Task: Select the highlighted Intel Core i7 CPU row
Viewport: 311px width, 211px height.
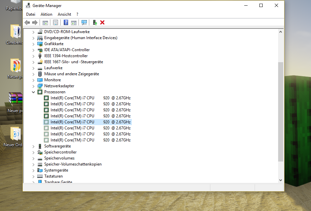Action: pos(88,122)
